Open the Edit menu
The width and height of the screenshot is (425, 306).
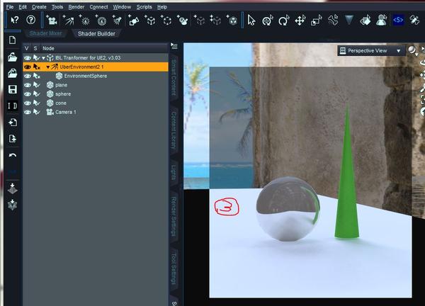tap(23, 7)
